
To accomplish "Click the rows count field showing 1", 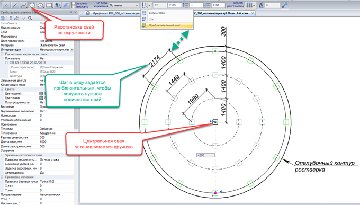I will (196, 5).
